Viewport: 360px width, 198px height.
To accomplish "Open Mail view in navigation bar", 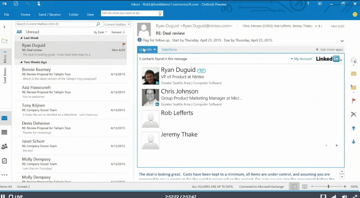I will [x=5, y=118].
